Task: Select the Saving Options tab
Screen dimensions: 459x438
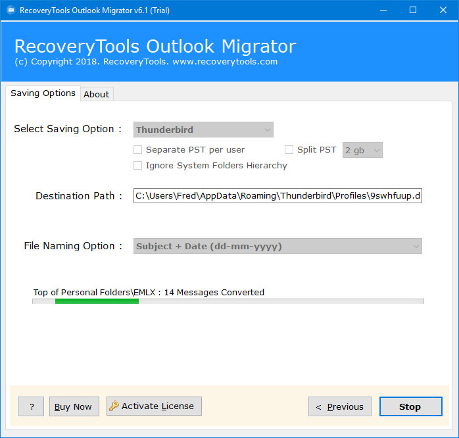Action: (43, 93)
